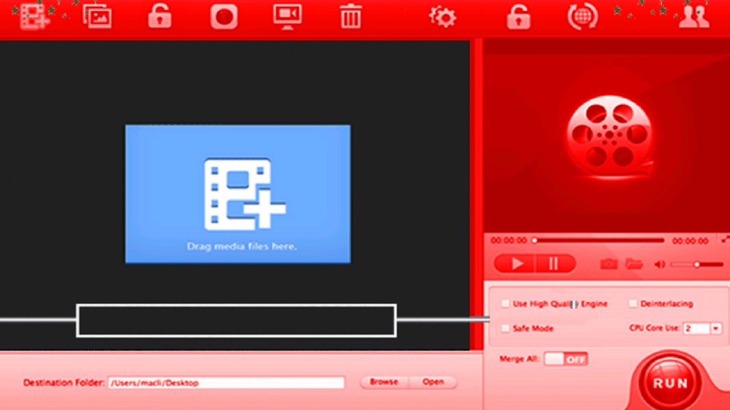
Task: Click the padlock icon beside the record button
Action: (159, 16)
